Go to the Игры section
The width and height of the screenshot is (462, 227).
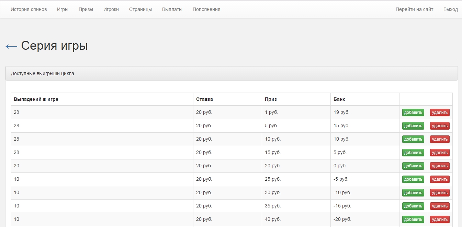(x=63, y=9)
